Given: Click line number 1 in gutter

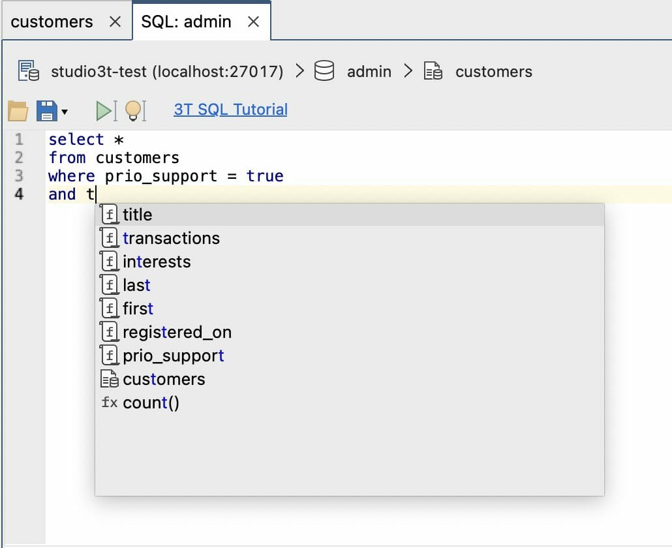Looking at the screenshot, I should pos(19,140).
